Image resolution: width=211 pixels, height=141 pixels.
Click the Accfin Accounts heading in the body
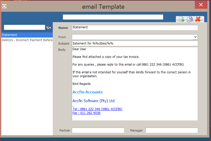click(x=87, y=92)
